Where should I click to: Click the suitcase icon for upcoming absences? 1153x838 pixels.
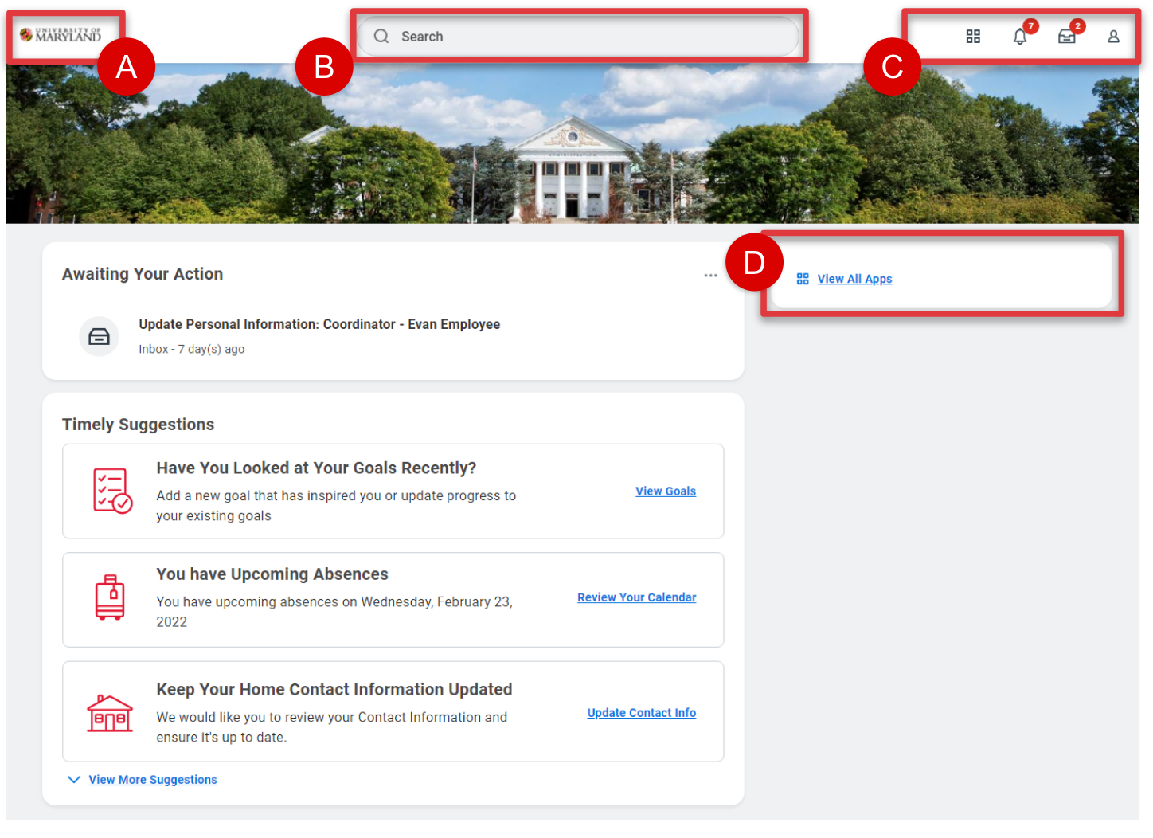(111, 598)
